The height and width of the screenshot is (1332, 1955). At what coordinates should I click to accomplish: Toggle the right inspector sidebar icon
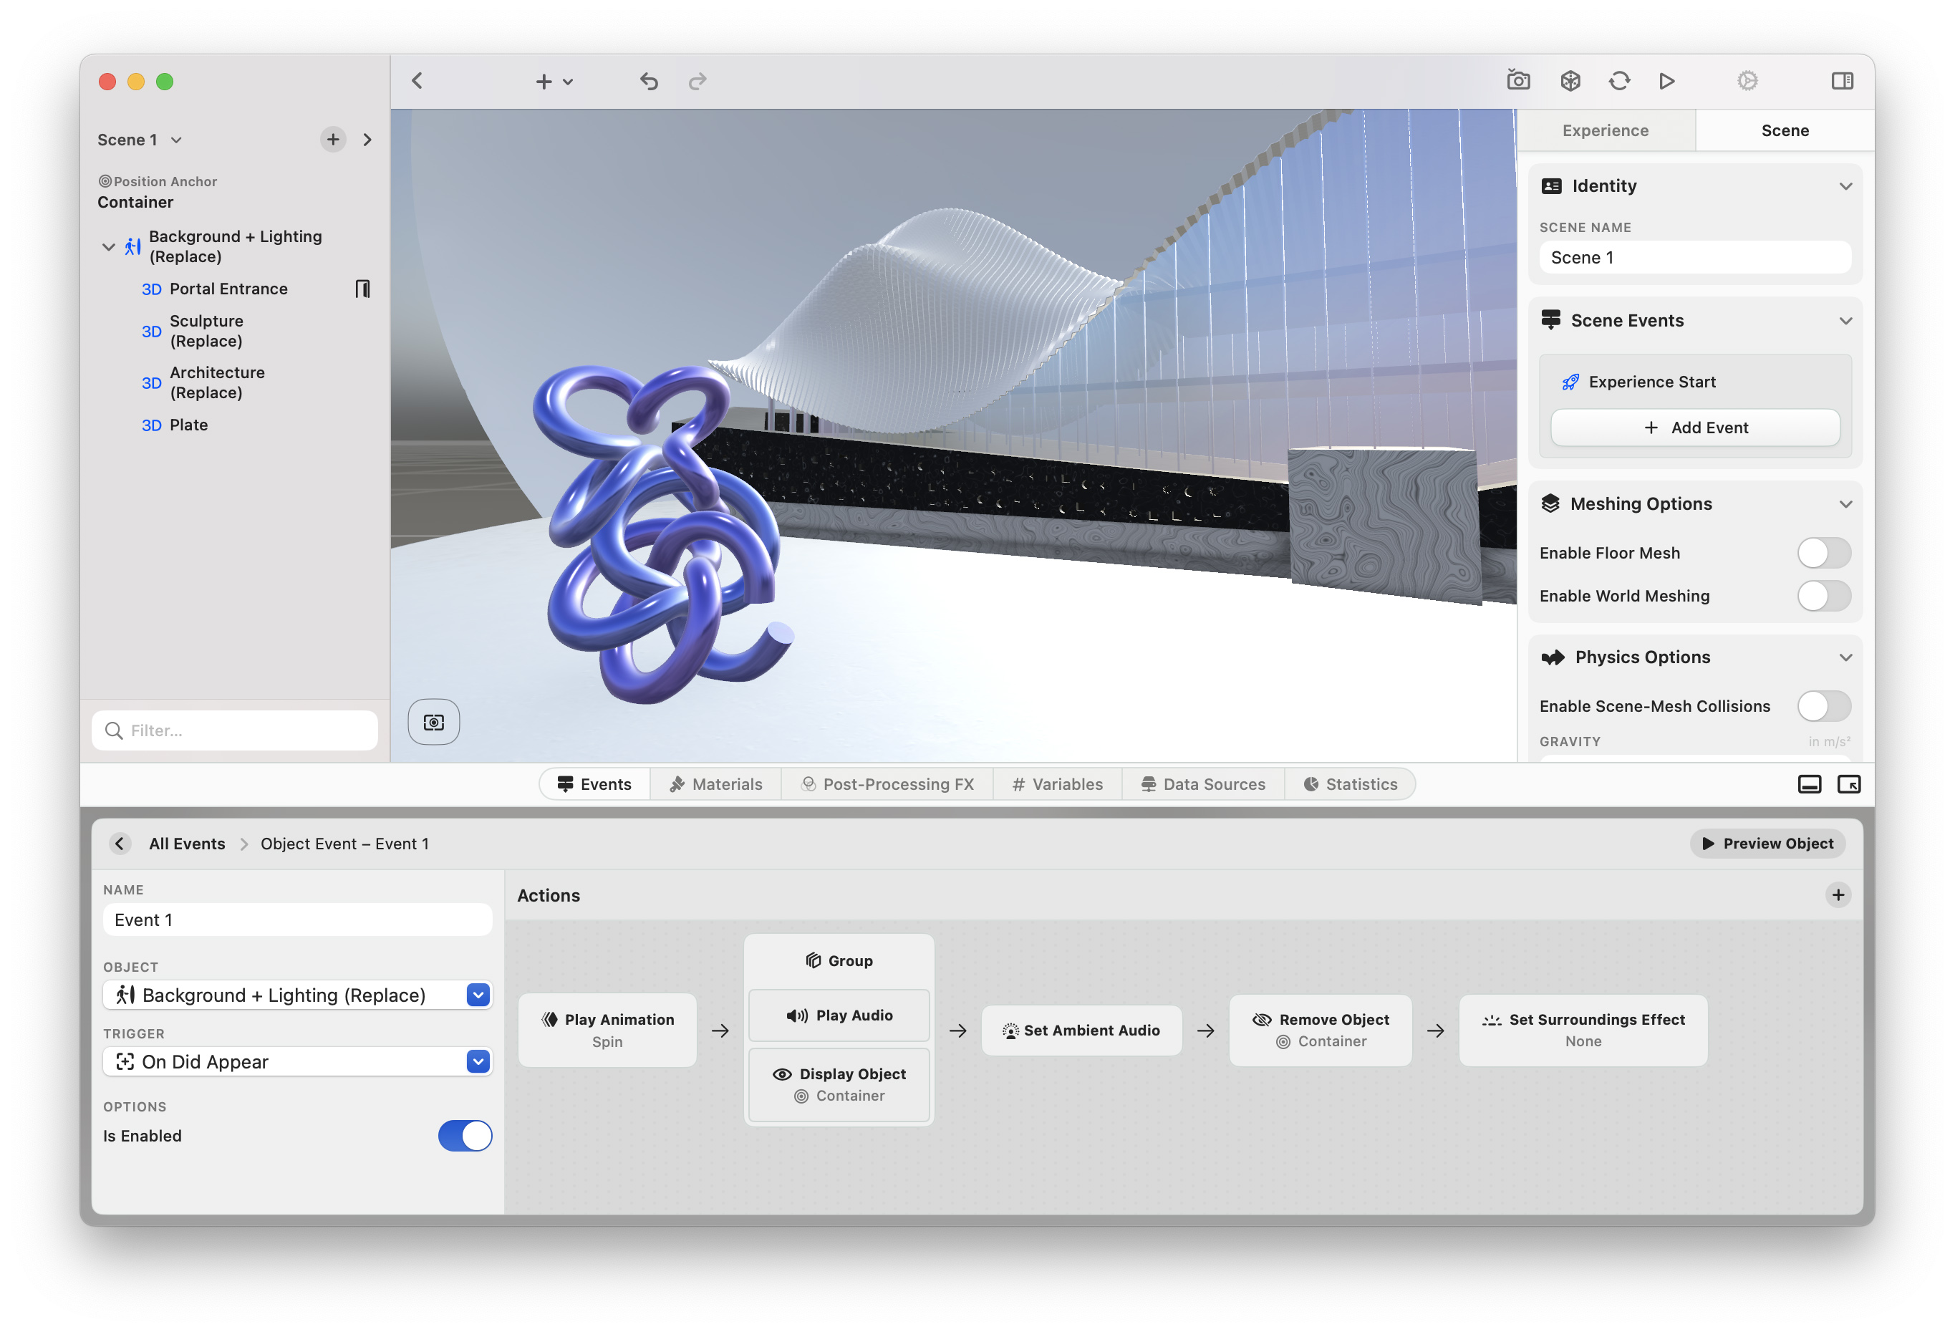coord(1841,81)
